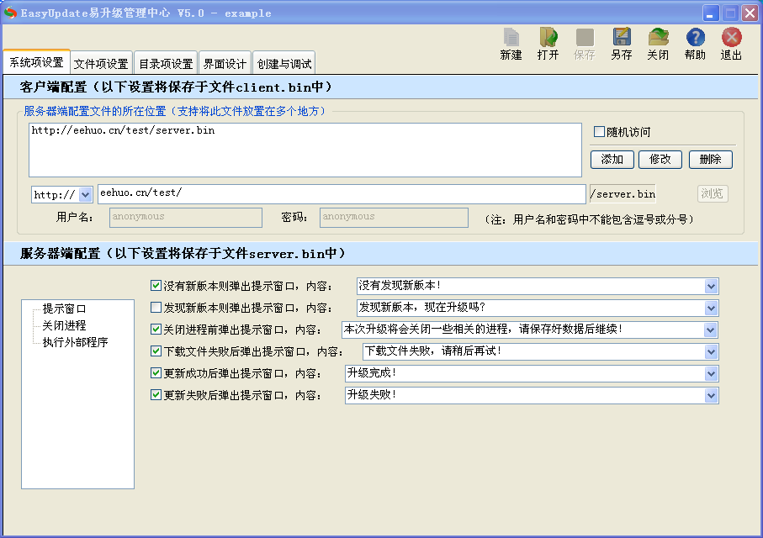
Task: Click the greyed 保存 (Save) icon
Action: (585, 44)
